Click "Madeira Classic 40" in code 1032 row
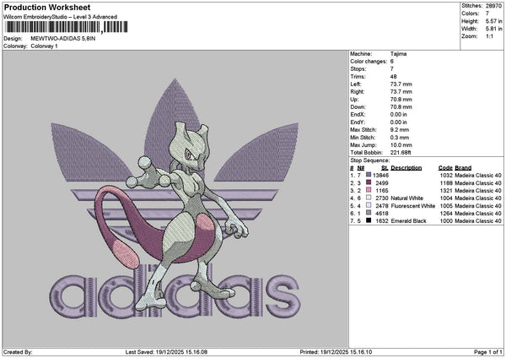Viewport: 506px width, 358px height. (478, 176)
